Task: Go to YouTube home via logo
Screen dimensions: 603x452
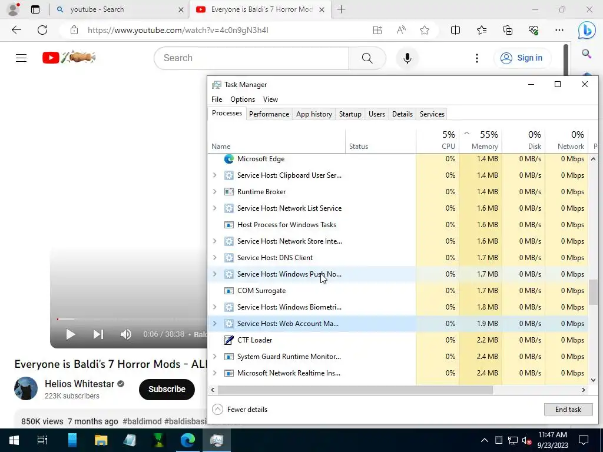Action: click(69, 58)
